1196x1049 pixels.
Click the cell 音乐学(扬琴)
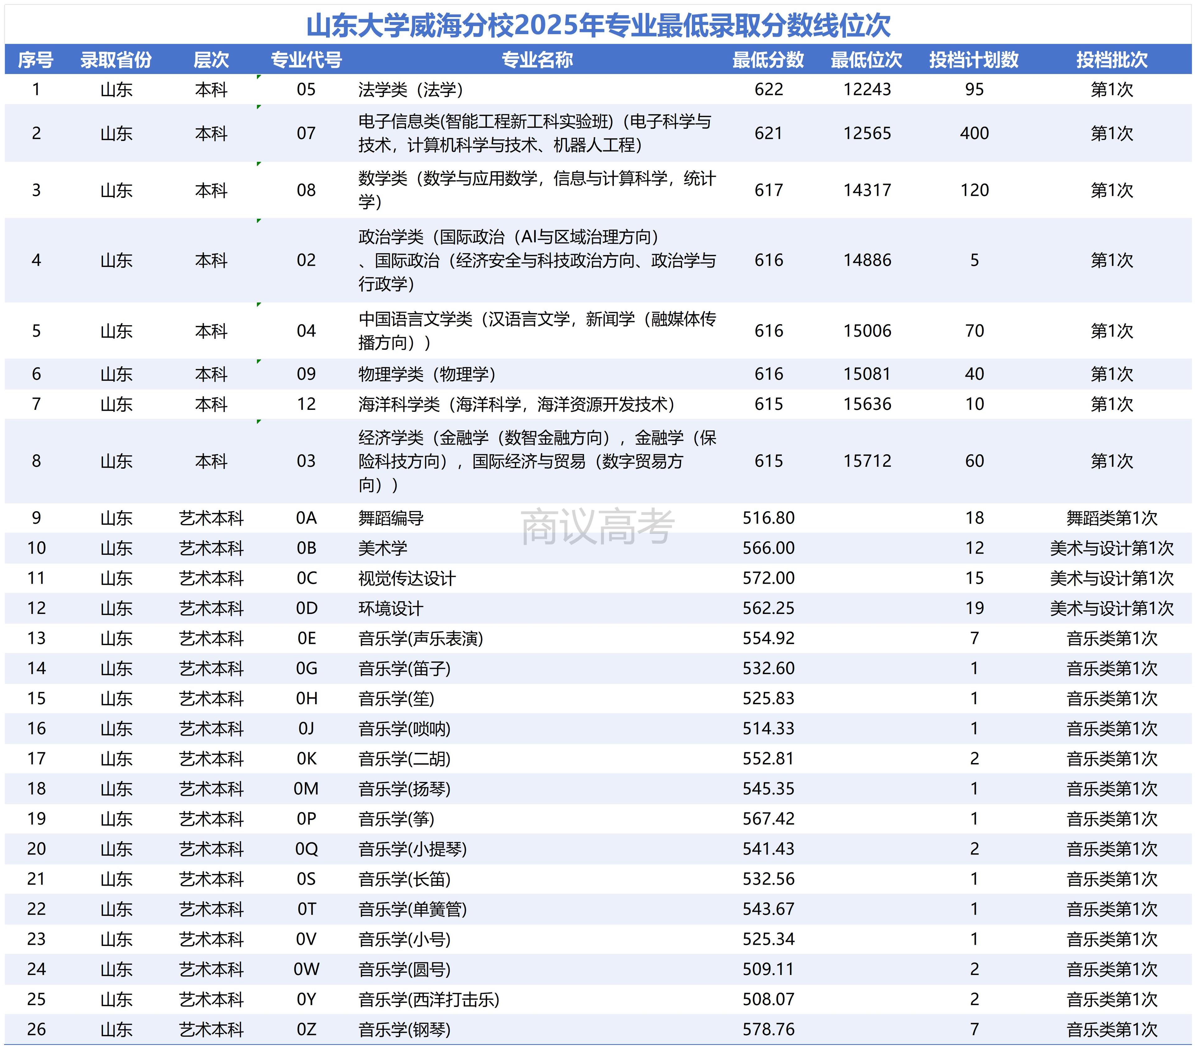(404, 790)
